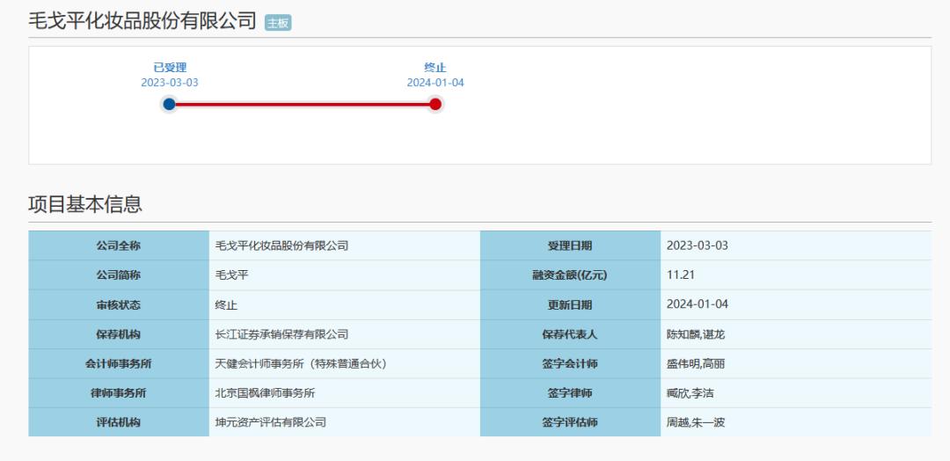Click the 2023-03-03 date under 已受理
Image resolution: width=950 pixels, height=461 pixels.
coord(170,83)
